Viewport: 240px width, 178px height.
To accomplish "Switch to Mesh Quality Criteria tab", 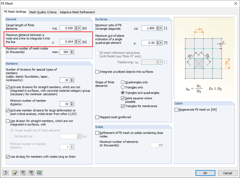I will (43, 12).
